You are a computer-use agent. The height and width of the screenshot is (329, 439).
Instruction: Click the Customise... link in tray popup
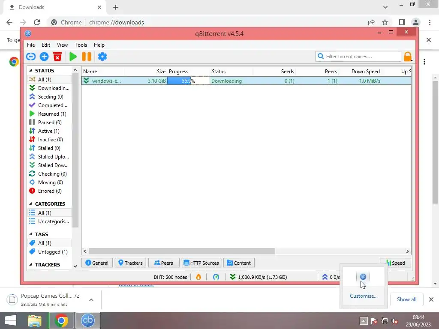tap(364, 296)
